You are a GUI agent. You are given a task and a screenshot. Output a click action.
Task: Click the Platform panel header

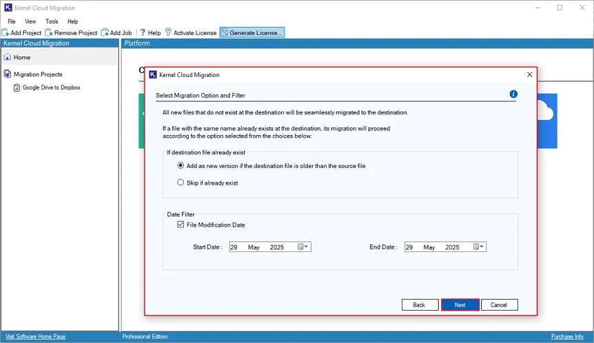(357, 43)
